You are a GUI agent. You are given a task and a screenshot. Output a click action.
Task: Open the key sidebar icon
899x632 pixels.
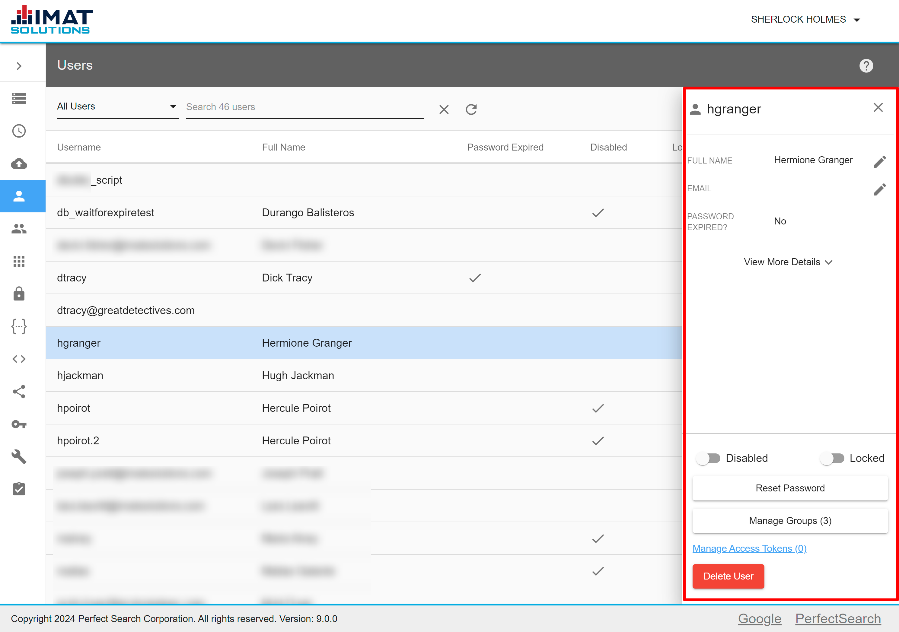click(19, 424)
